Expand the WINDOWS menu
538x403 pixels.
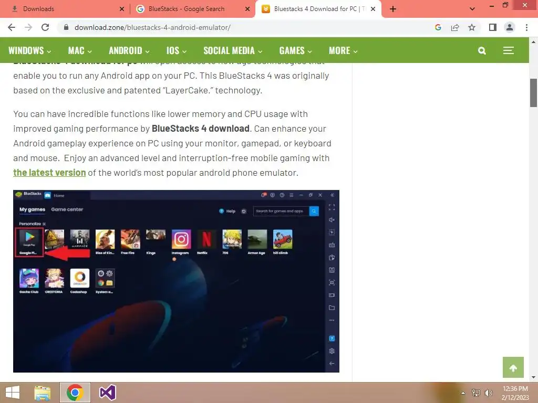click(x=30, y=51)
